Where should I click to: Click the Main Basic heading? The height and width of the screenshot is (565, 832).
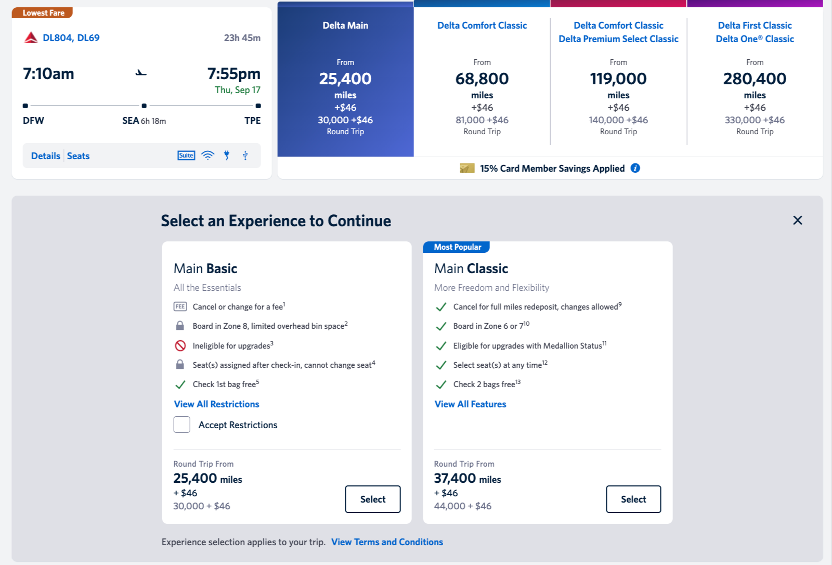[x=205, y=268]
